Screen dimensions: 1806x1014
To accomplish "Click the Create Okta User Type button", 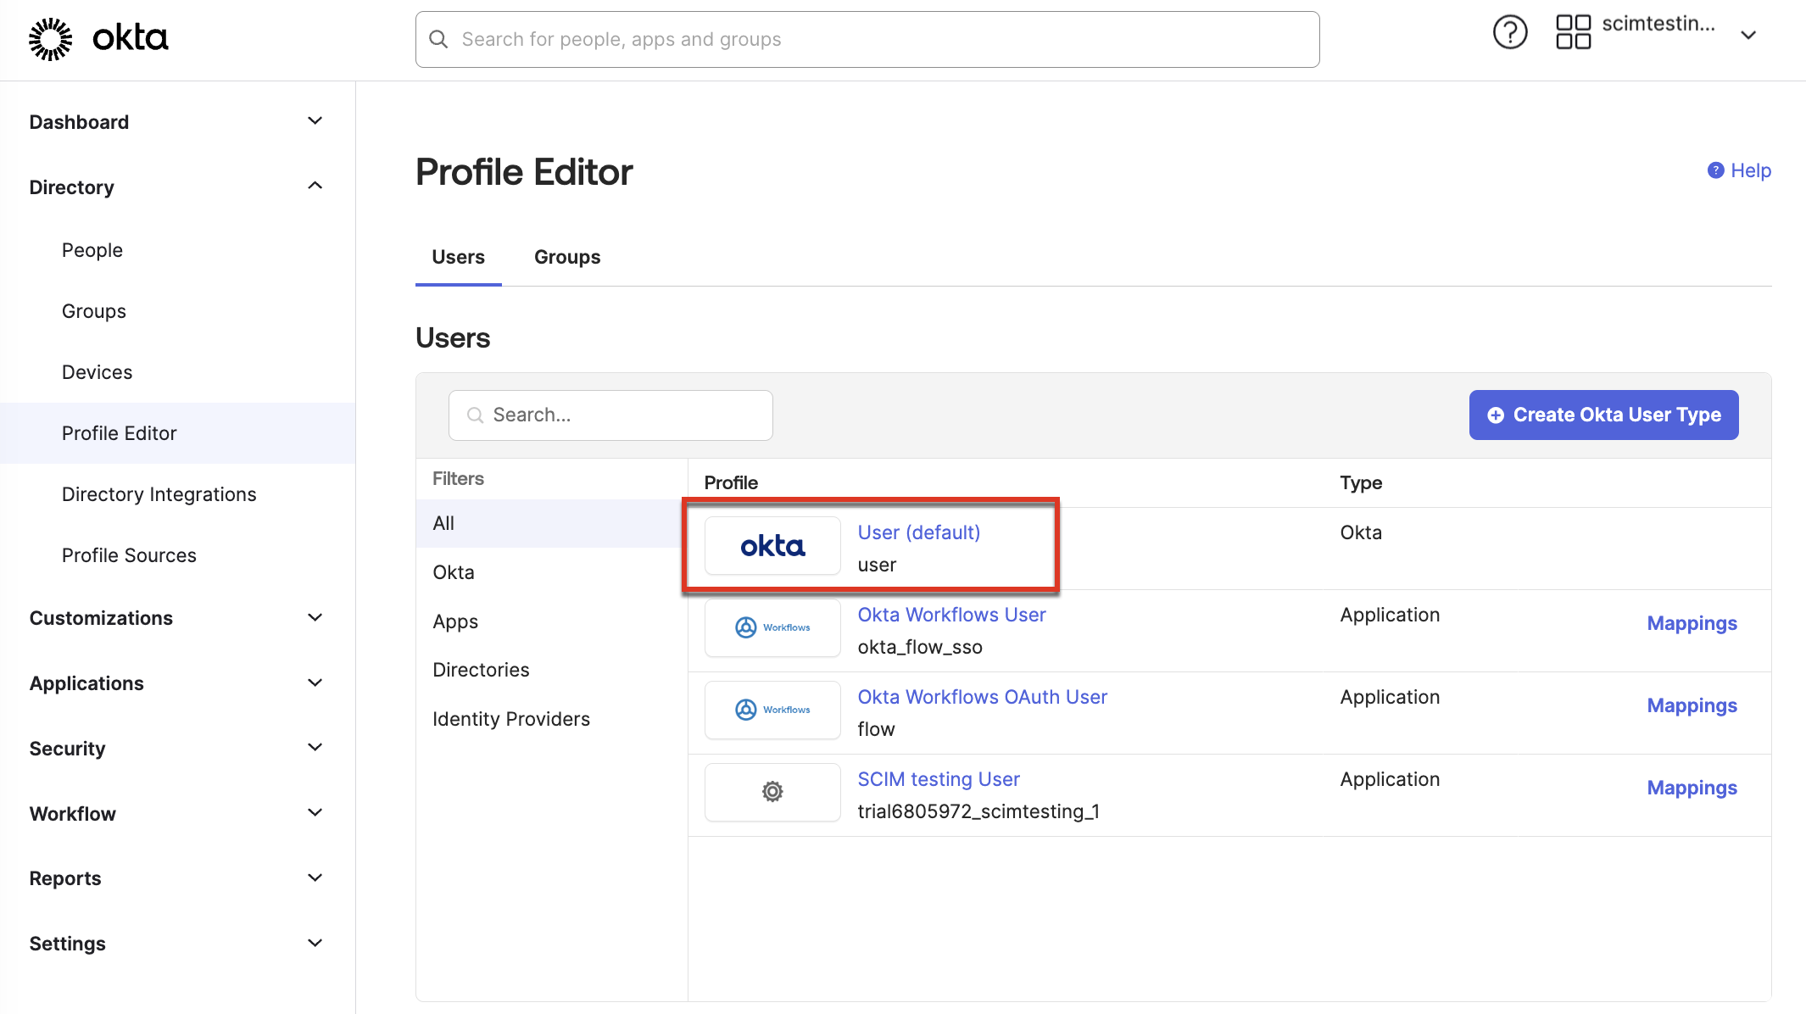I will pos(1603,415).
